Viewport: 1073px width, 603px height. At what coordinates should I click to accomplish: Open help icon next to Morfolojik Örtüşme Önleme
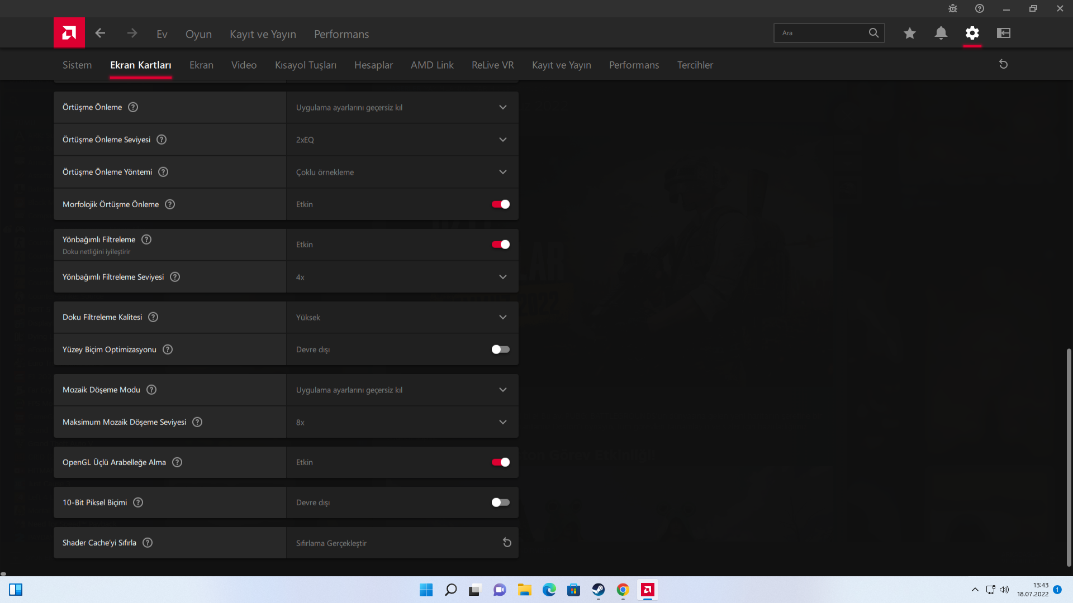(170, 204)
